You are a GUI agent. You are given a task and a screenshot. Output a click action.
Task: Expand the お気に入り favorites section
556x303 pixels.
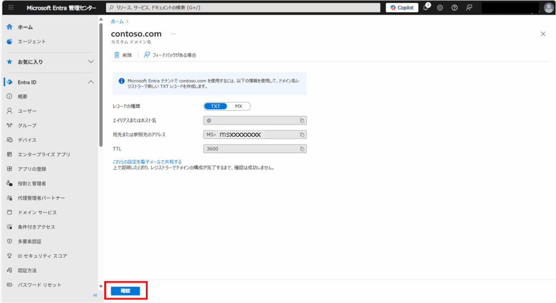pos(91,62)
